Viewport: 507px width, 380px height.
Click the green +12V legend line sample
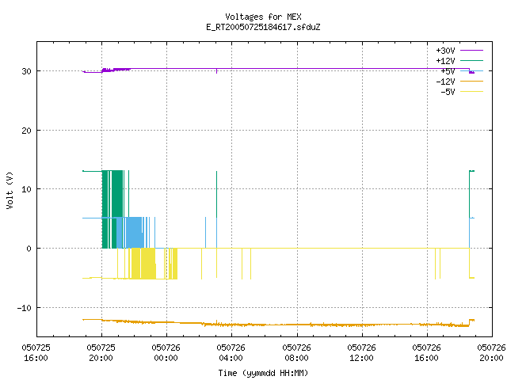[471, 60]
